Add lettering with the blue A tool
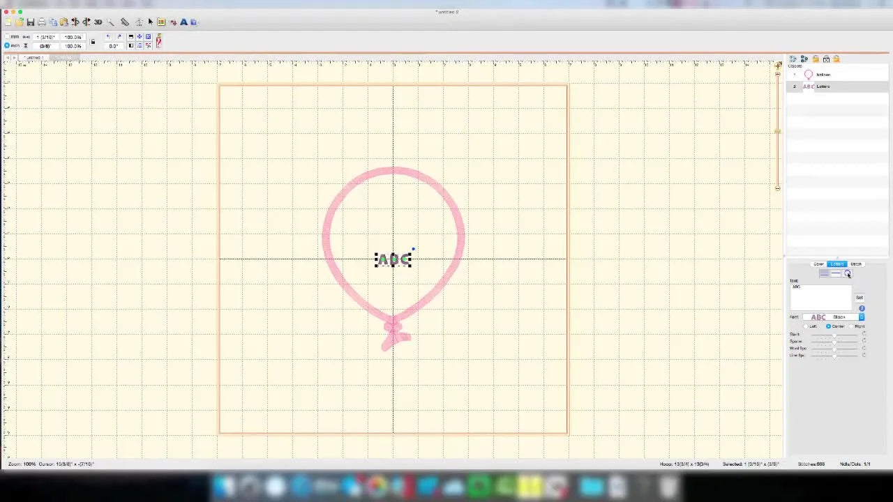Viewport: 893px width, 502px height. click(183, 22)
